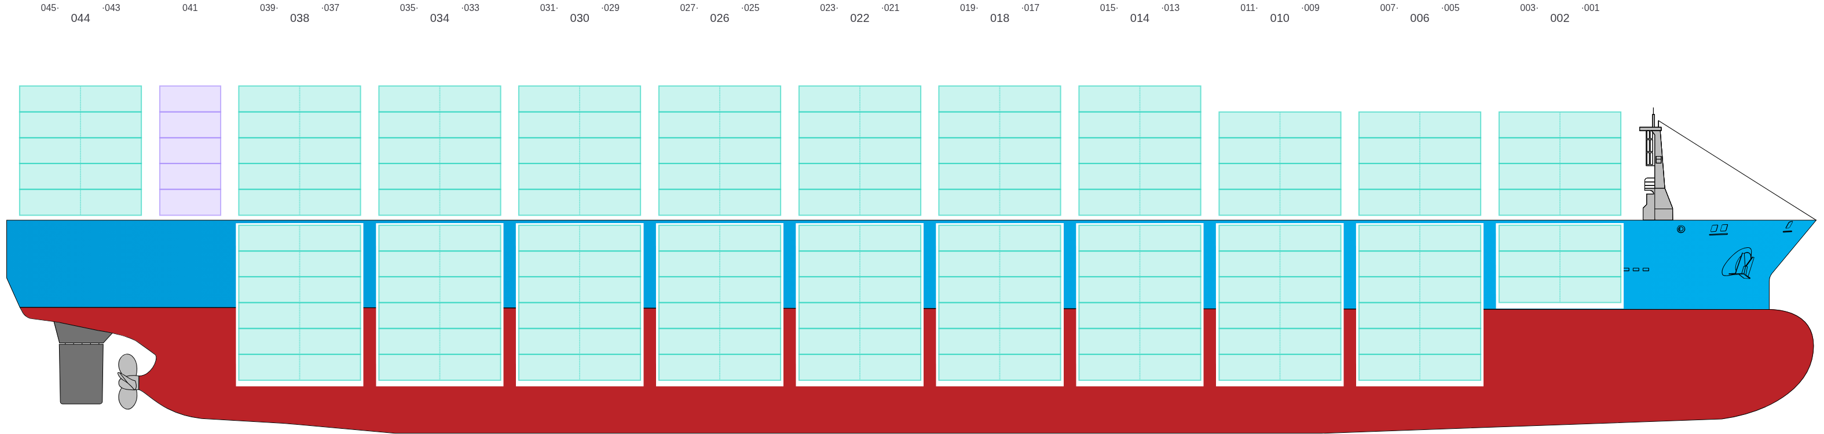Select bay label 044

[x=80, y=18]
